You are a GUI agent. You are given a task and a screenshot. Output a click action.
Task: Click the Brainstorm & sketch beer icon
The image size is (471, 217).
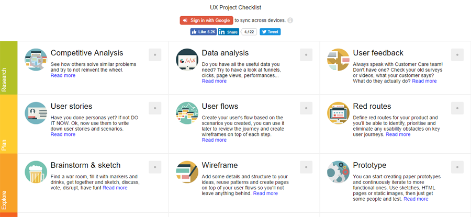36,172
